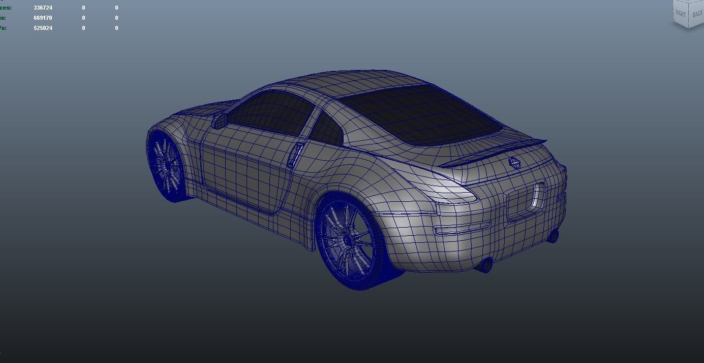Click the edge between RIGHT and BACK ViewCube faces
This screenshot has width=704, height=363.
689,15
